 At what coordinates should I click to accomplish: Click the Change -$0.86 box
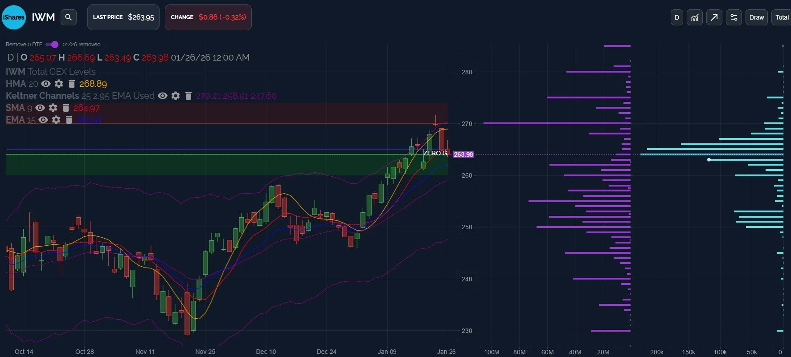click(208, 17)
